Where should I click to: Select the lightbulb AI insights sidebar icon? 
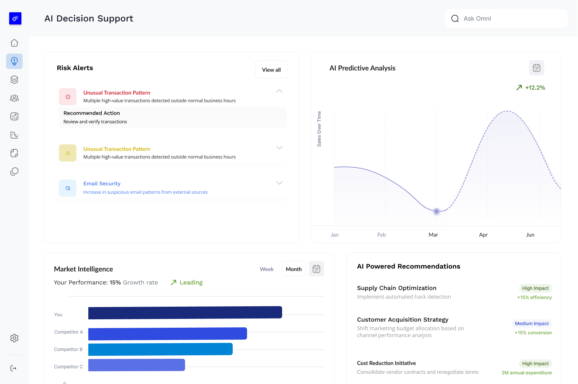[14, 61]
